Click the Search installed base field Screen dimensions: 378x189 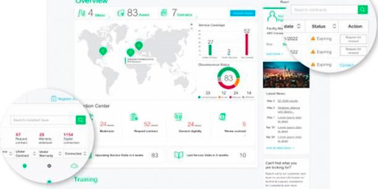[43, 120]
